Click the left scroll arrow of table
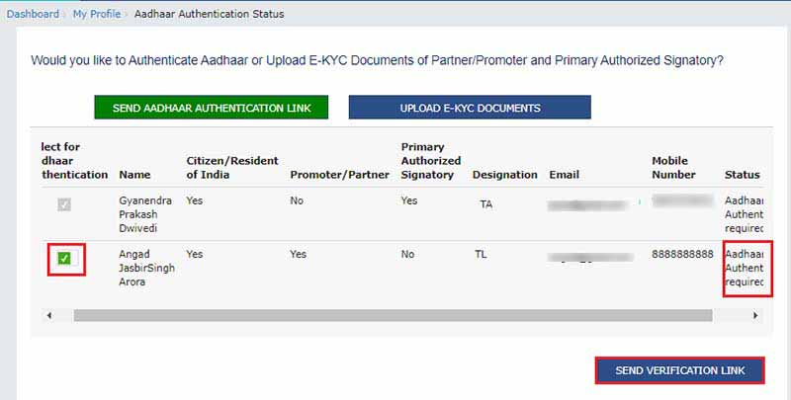This screenshot has height=400, width=791. (x=48, y=315)
